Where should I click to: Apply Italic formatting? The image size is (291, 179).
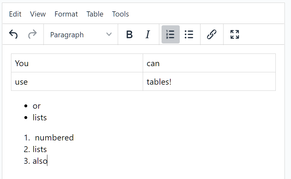click(x=148, y=34)
